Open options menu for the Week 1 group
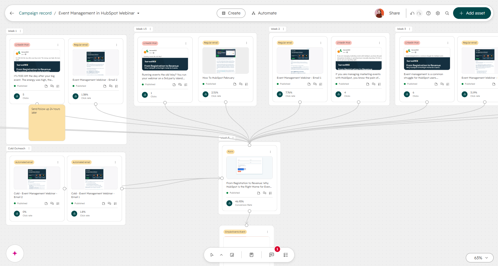This screenshot has height=266, width=498. 20,31
